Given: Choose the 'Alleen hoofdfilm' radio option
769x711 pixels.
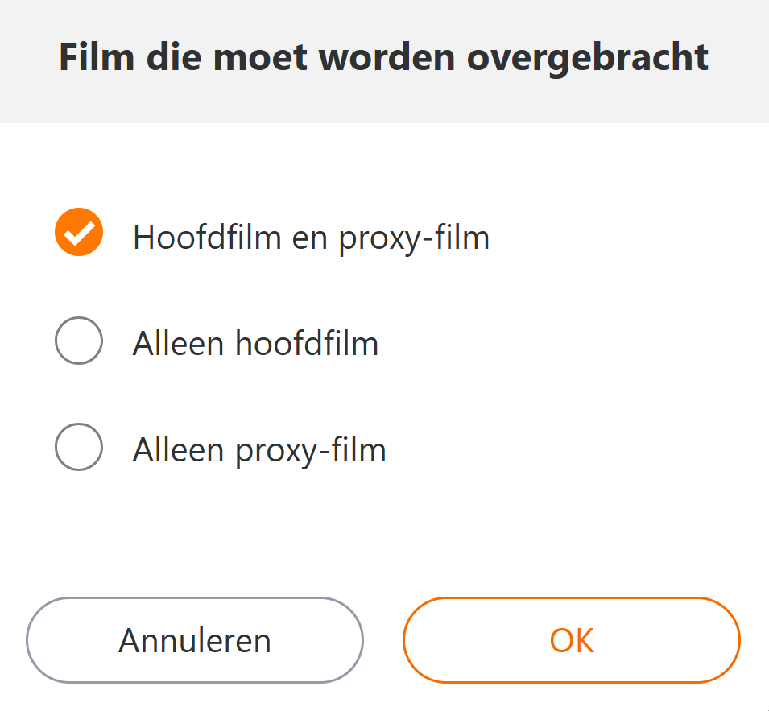Looking at the screenshot, I should (x=79, y=341).
